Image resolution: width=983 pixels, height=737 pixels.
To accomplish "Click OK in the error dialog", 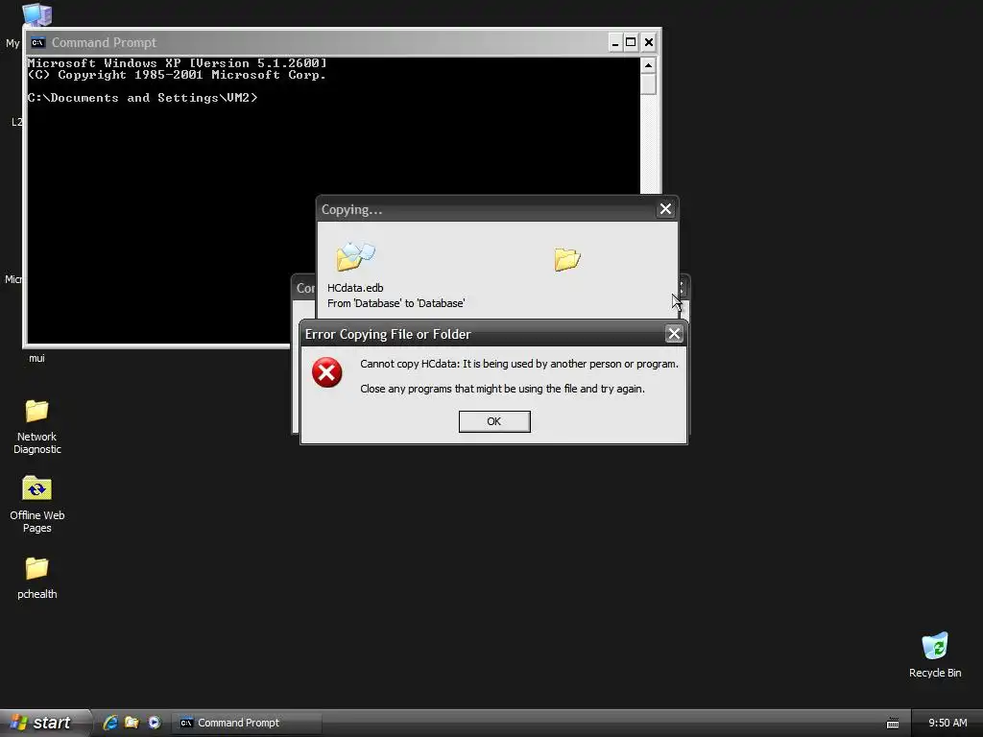I will point(494,421).
